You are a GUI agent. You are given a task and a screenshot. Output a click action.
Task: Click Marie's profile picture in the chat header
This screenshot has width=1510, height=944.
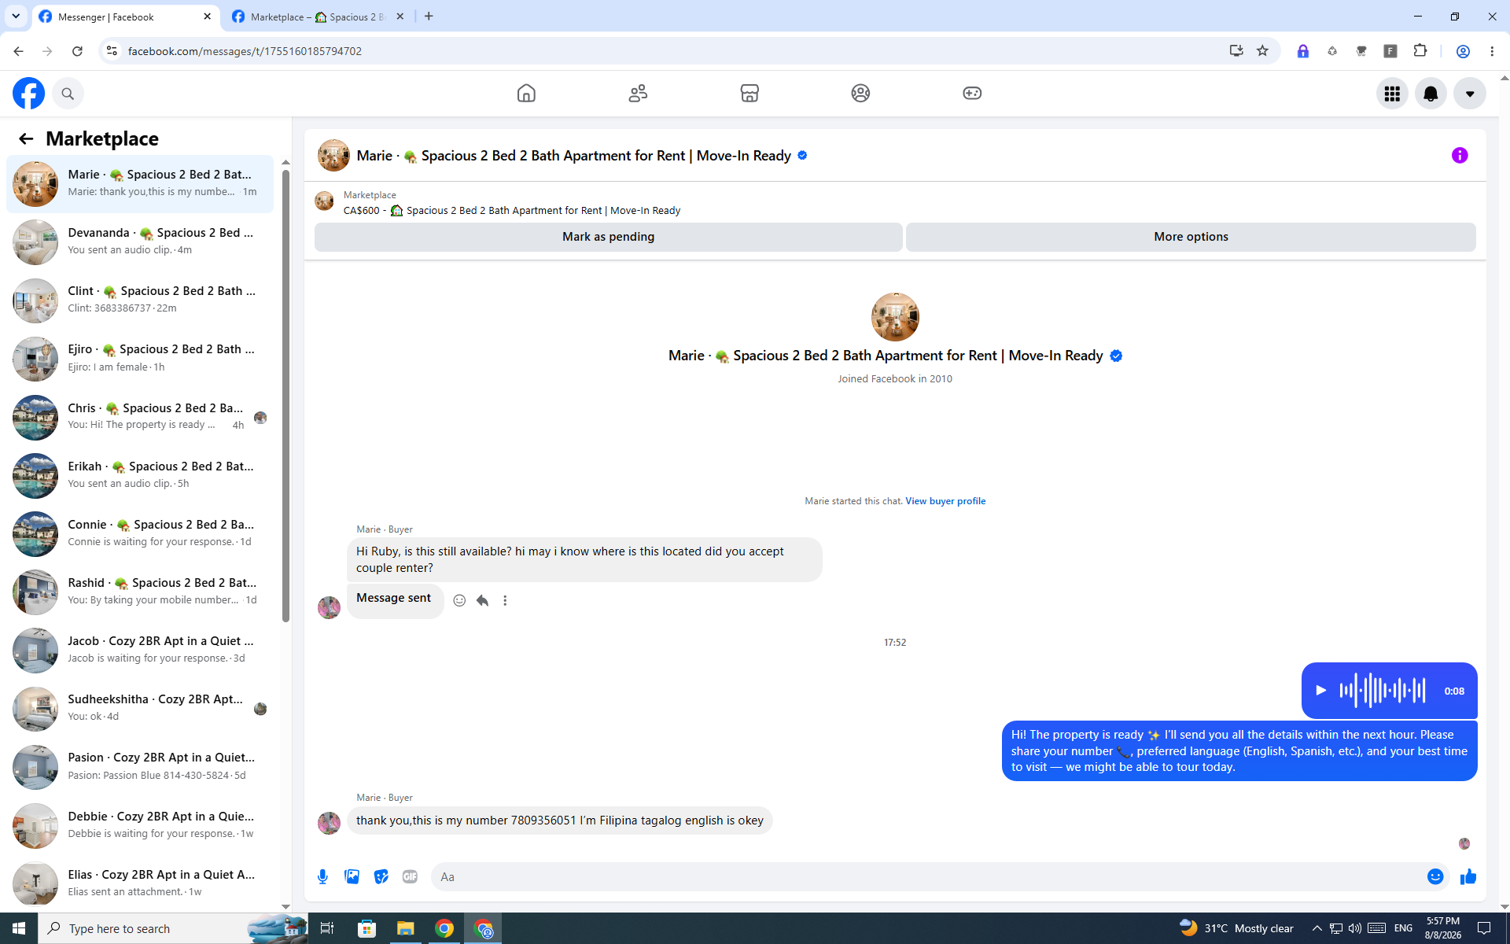pos(333,156)
